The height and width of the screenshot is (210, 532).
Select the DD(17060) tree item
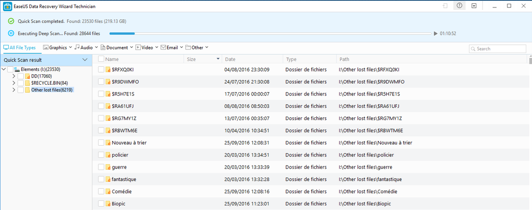42,76
